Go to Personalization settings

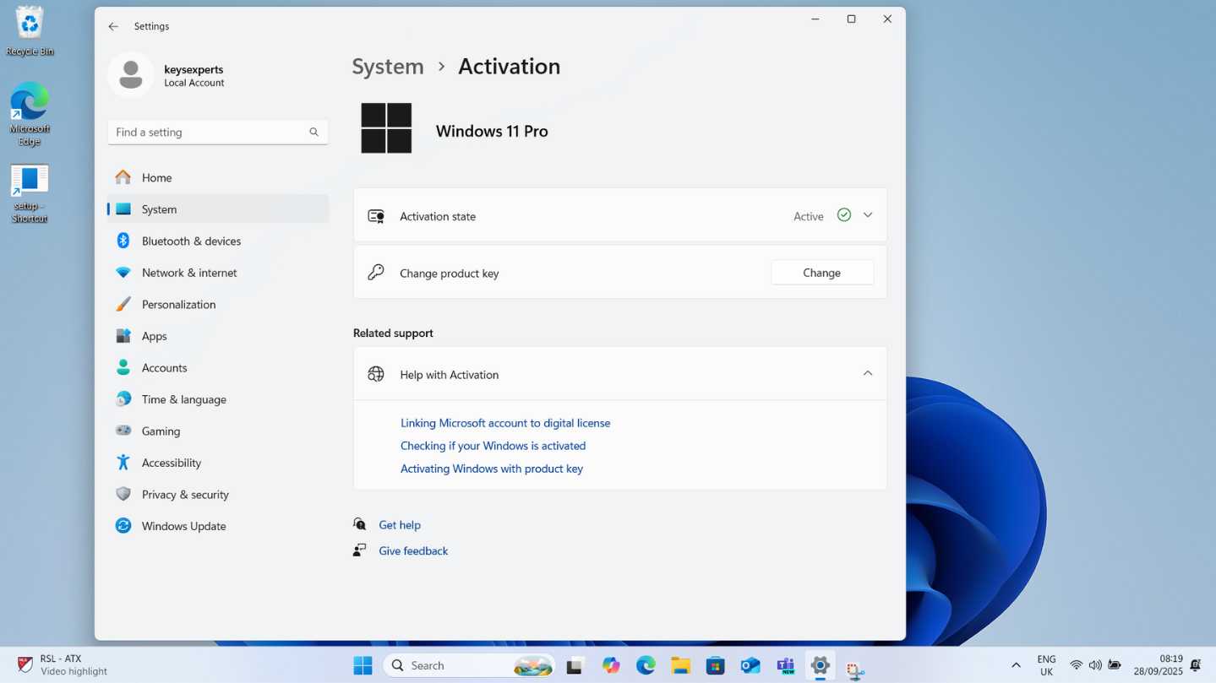click(178, 304)
